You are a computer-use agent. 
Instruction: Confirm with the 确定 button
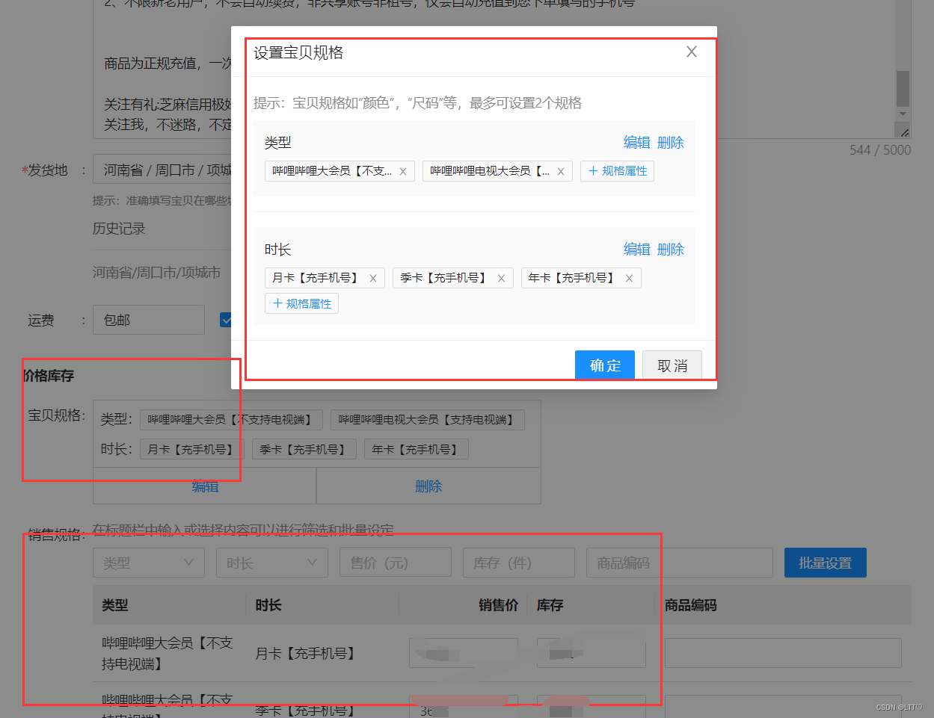[x=605, y=365]
